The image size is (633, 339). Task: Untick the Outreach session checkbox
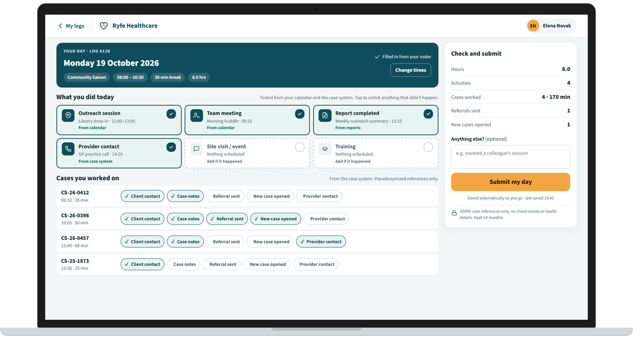tap(171, 114)
